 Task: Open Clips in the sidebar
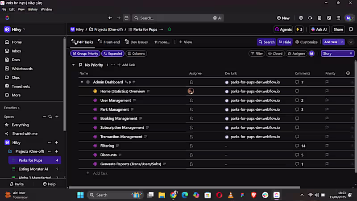pyautogui.click(x=16, y=77)
